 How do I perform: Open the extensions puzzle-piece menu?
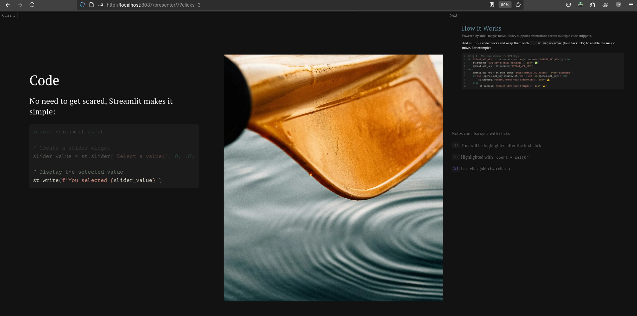coord(593,5)
